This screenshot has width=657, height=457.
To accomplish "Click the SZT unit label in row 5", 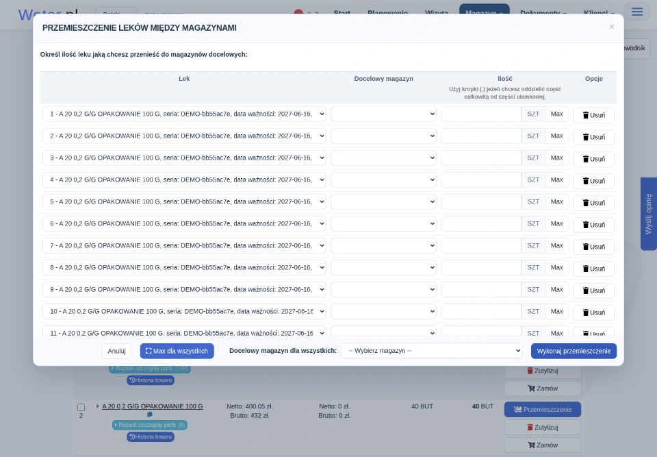I will 533,202.
